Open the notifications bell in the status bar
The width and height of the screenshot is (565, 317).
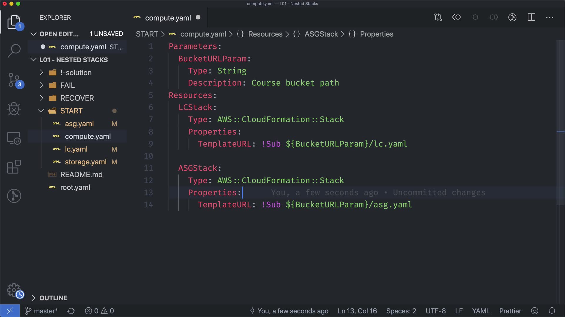(x=552, y=311)
